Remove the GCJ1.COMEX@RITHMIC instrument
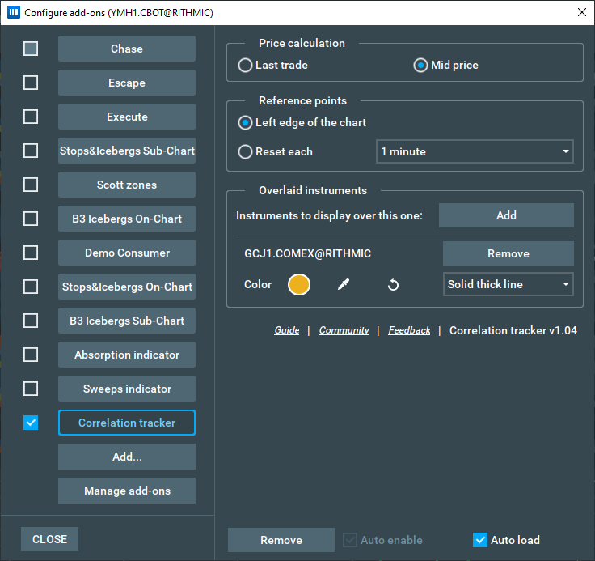The image size is (595, 561). (x=508, y=253)
